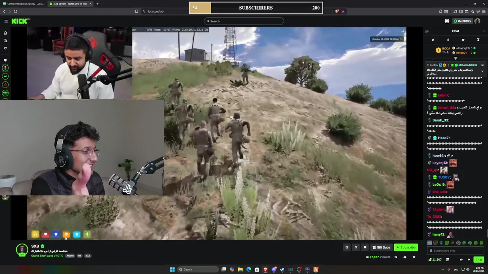Open the first followed channel avatar in sidebar
488x274 pixels.
(5, 68)
